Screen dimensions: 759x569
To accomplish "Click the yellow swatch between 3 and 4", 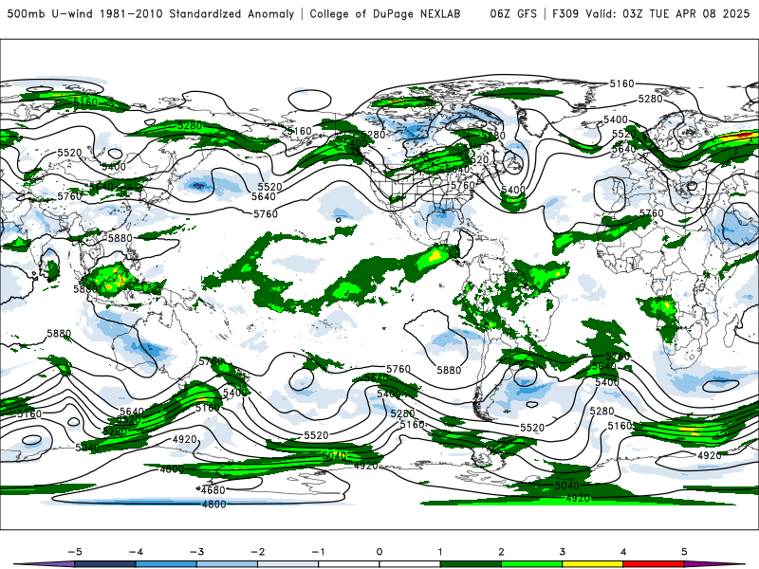I will coord(593,564).
